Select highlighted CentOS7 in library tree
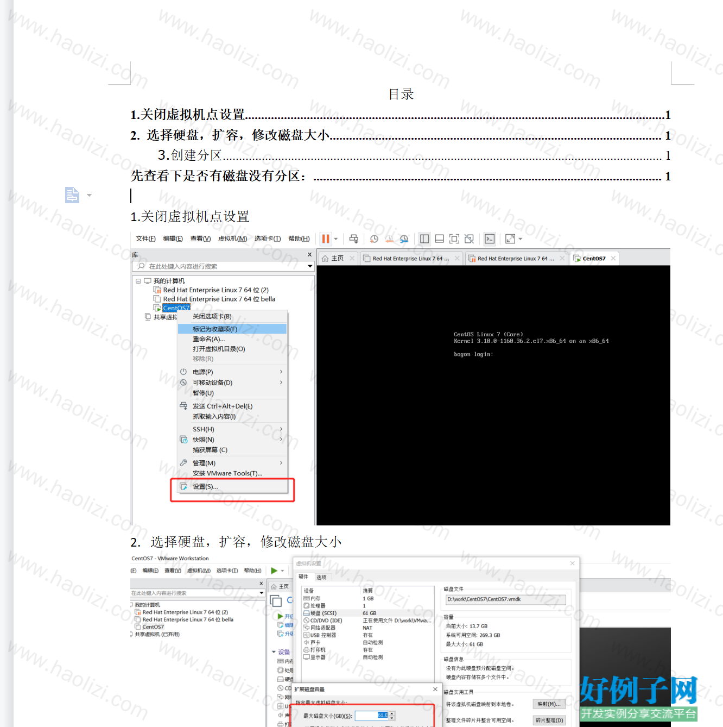The image size is (723, 727). coord(176,308)
